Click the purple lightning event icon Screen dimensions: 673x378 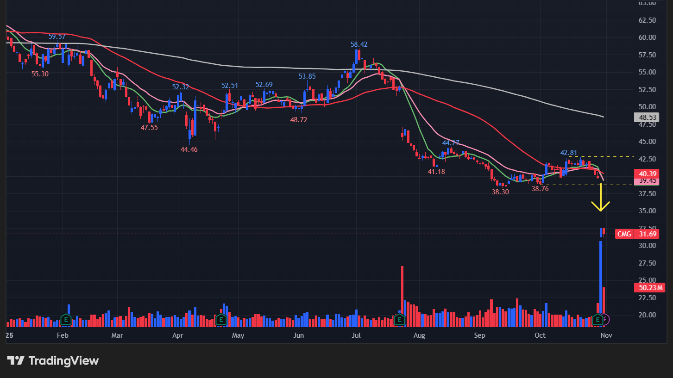[605, 319]
